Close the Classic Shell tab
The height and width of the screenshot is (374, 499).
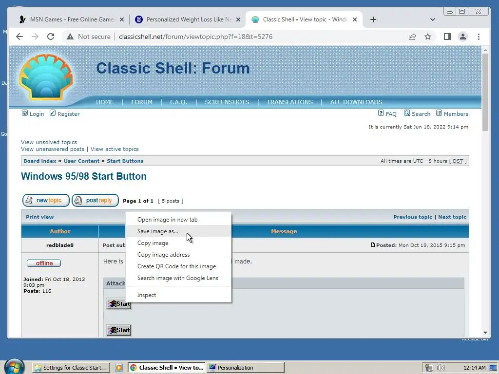tap(355, 19)
